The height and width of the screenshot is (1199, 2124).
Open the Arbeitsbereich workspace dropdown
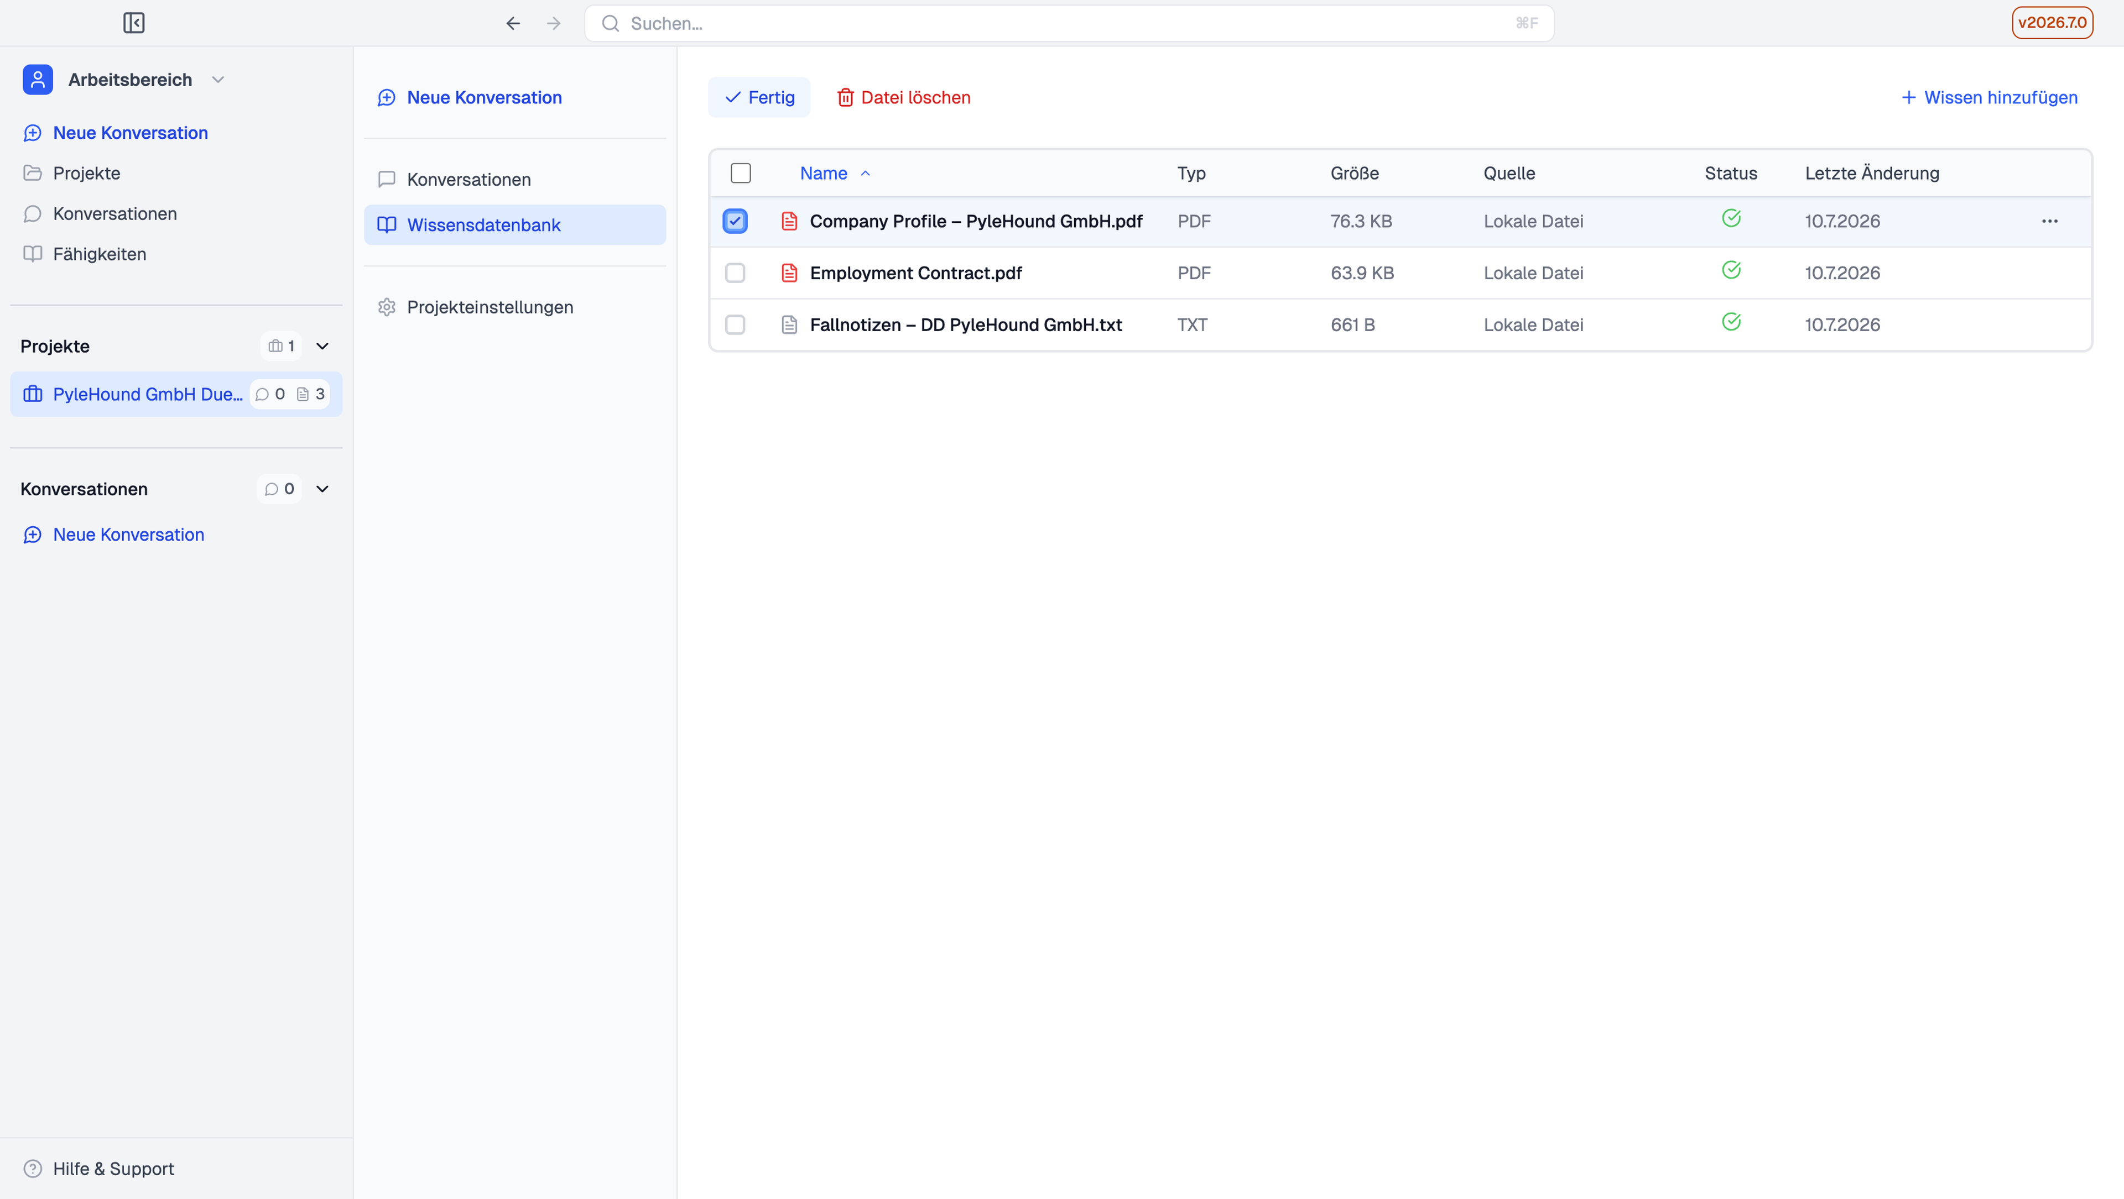coord(218,80)
